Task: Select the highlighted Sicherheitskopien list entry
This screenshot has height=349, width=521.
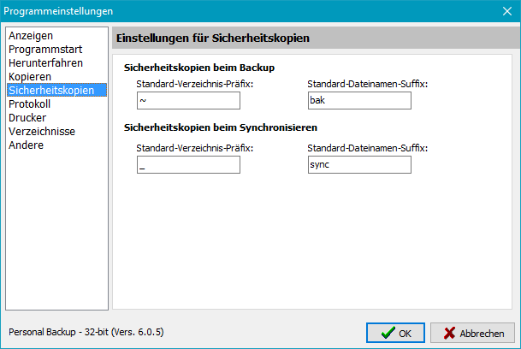Action: coord(51,91)
